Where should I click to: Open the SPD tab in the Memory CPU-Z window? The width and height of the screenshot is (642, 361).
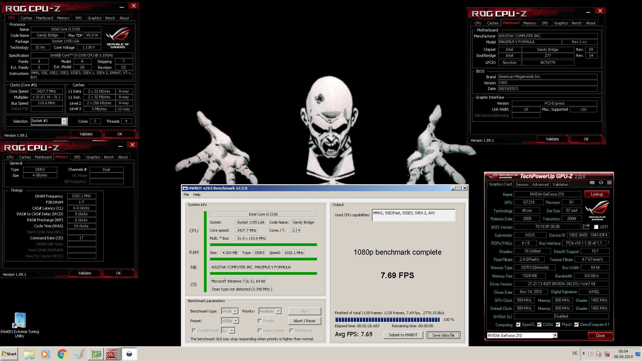(77, 157)
